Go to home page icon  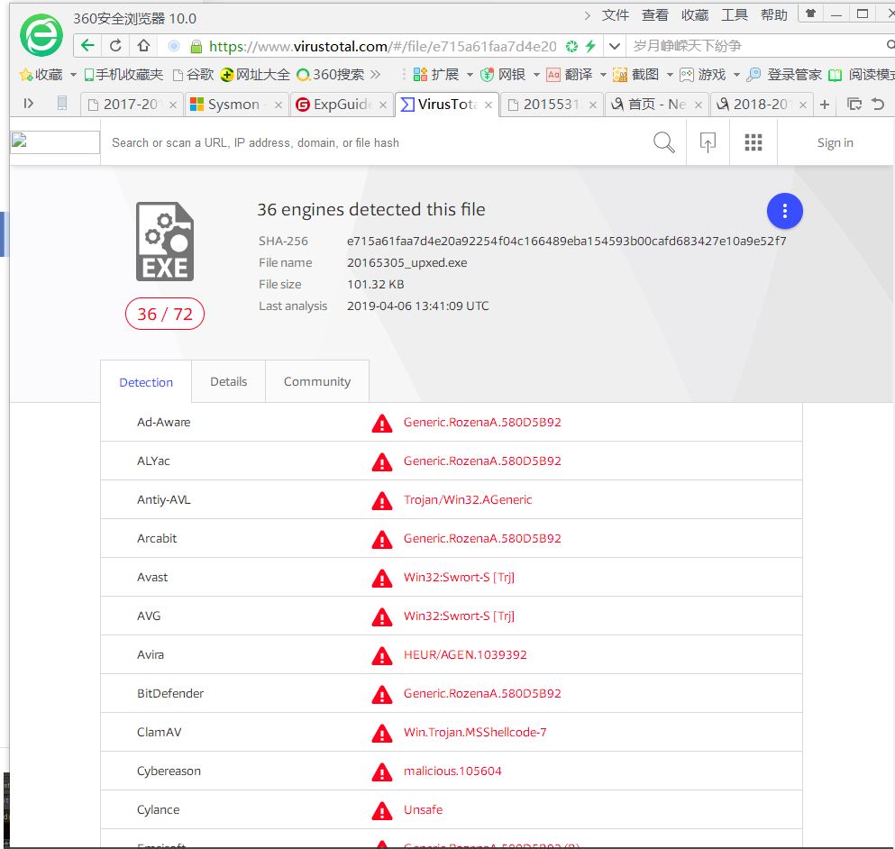144,46
